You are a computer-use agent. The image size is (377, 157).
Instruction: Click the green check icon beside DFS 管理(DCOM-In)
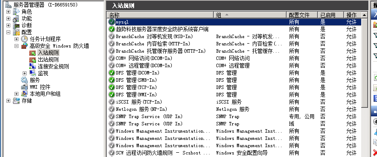(111, 73)
